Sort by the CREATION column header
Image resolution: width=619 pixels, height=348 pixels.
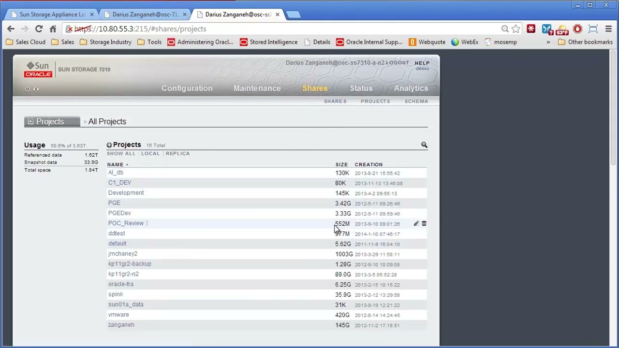tap(368, 165)
